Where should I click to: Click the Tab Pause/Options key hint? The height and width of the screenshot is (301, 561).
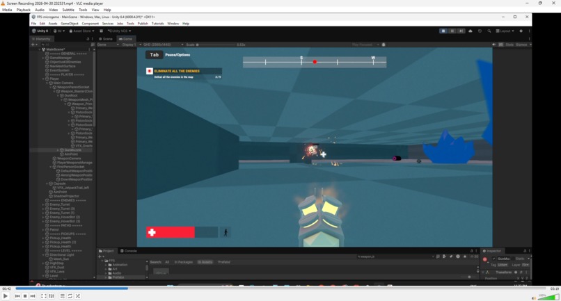click(168, 55)
